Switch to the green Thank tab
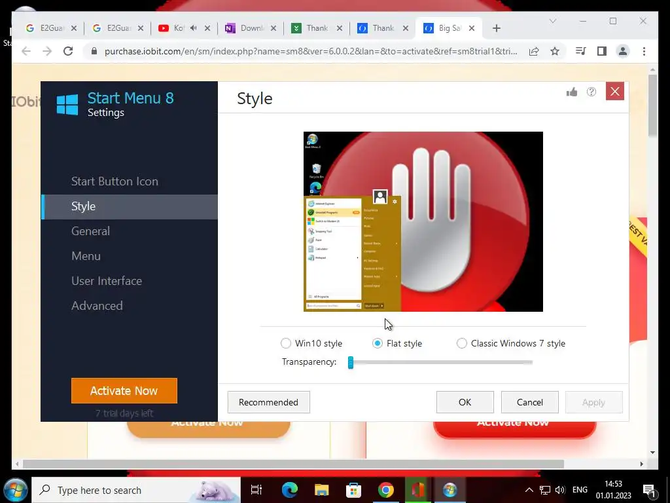670x503 pixels. 317,28
